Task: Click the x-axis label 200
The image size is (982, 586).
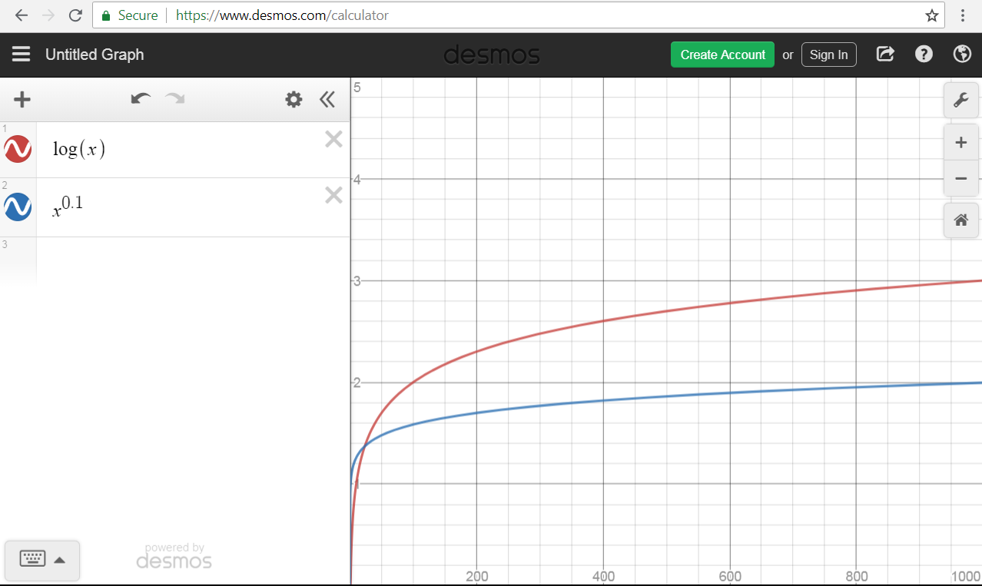Action: click(x=477, y=577)
